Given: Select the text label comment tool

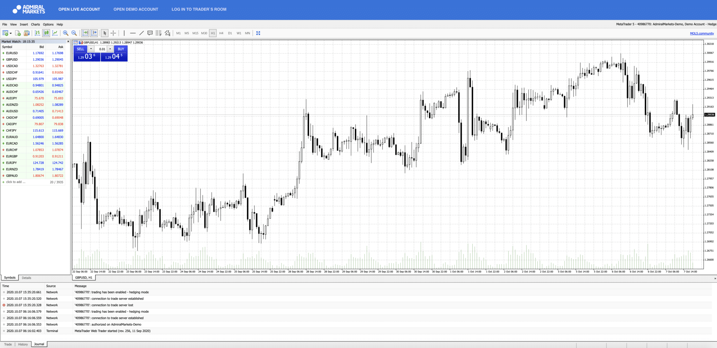Looking at the screenshot, I should pos(150,33).
